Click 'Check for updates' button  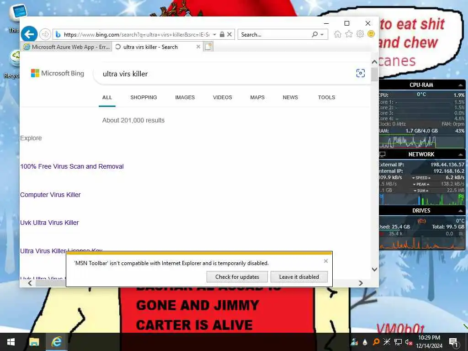click(237, 277)
